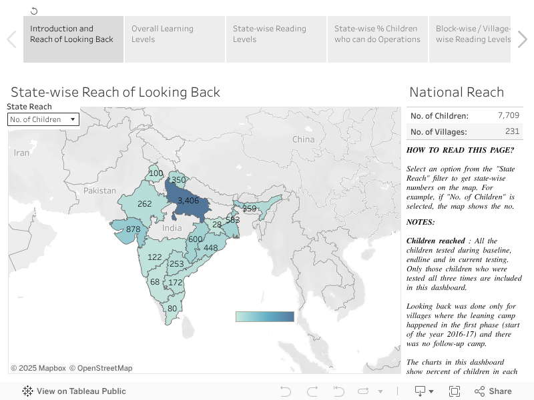Click the map color gradient legend

265,316
